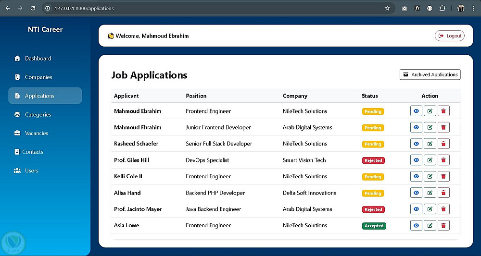Delete Prof. Giles Hill's application
This screenshot has width=481, height=256.
[443, 160]
